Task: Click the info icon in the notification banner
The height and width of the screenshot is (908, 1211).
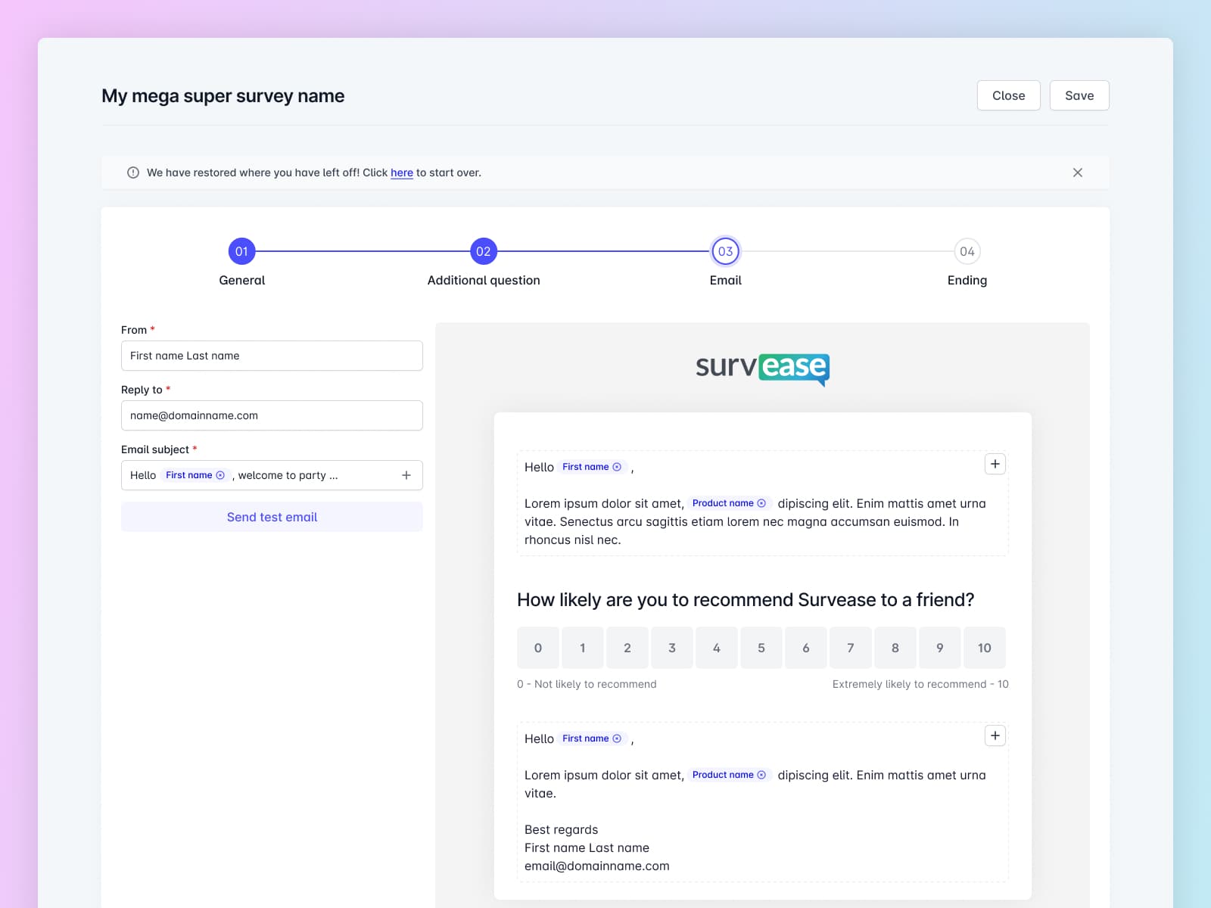Action: [133, 173]
